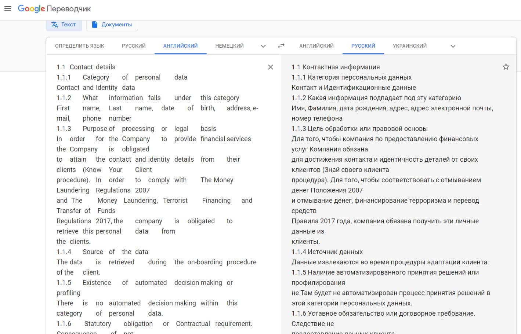Save translation with the star icon
The height and width of the screenshot is (334, 521).
[x=506, y=67]
